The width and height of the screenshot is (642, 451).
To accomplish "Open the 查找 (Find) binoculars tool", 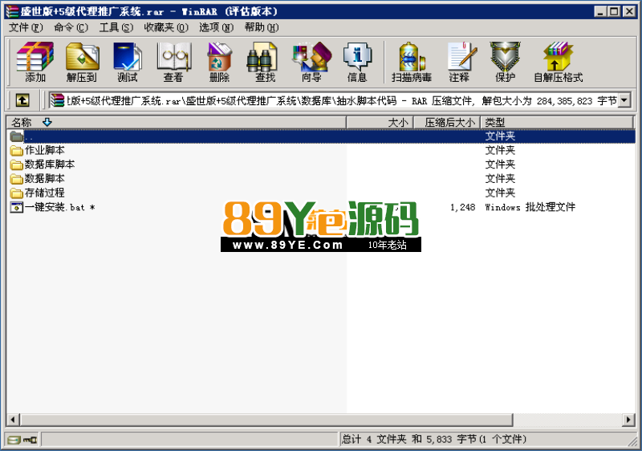I will click(265, 63).
